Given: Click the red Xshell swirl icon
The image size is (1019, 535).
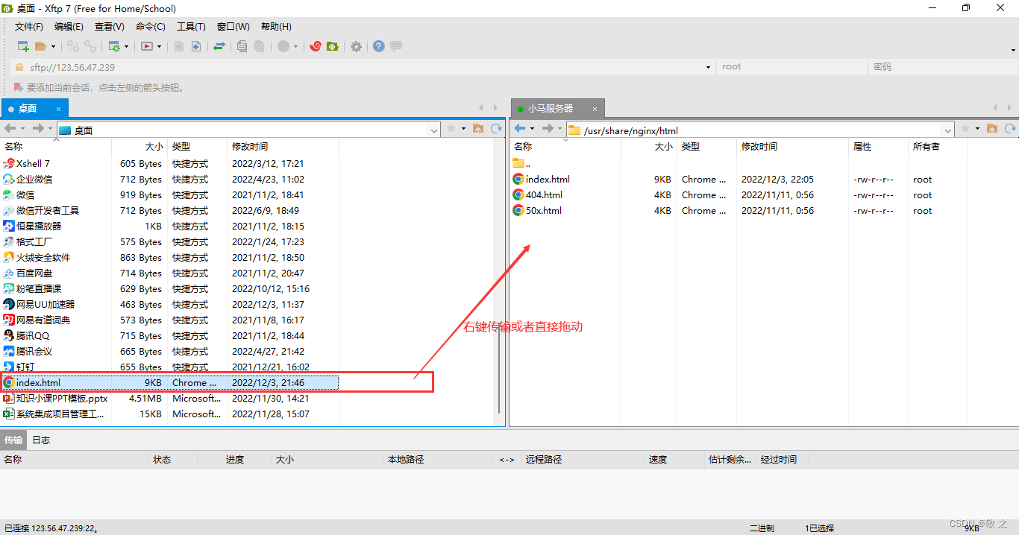Looking at the screenshot, I should tap(316, 46).
